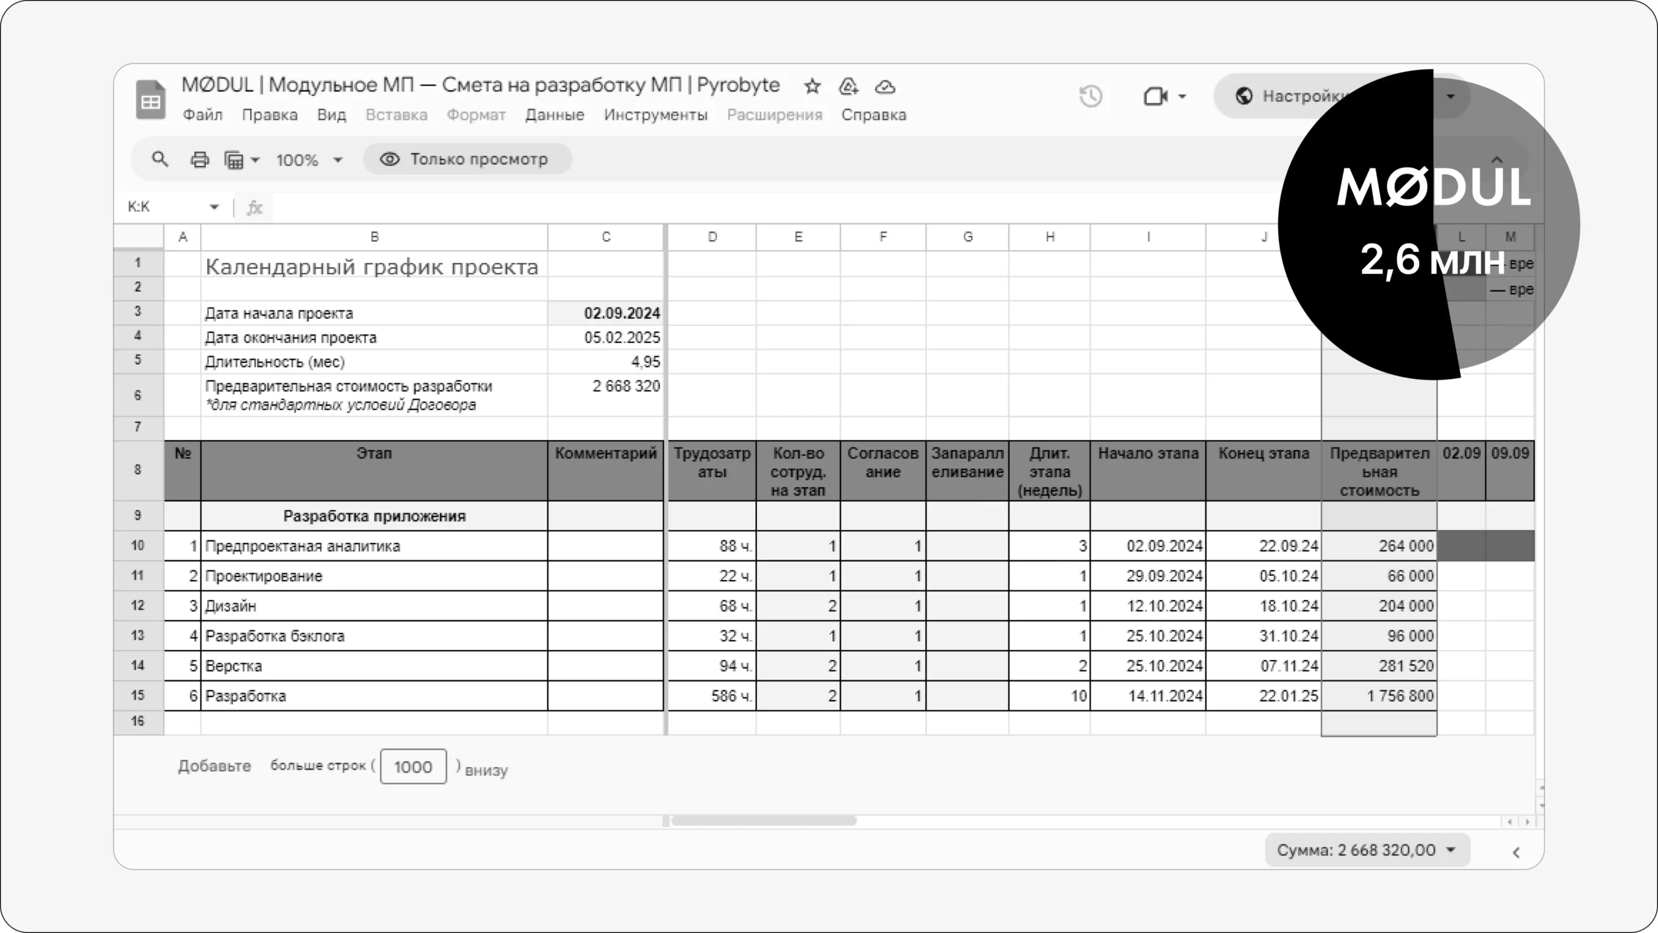The image size is (1658, 933).
Task: Click the add to Drive icon
Action: [x=848, y=86]
